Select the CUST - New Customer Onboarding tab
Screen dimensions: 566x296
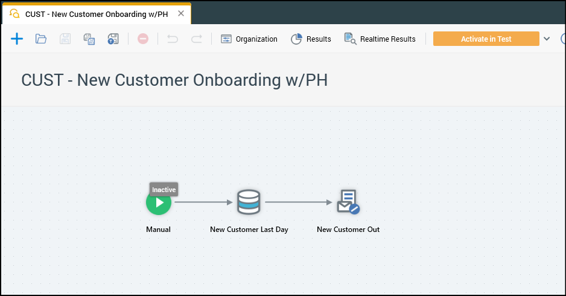(95, 13)
